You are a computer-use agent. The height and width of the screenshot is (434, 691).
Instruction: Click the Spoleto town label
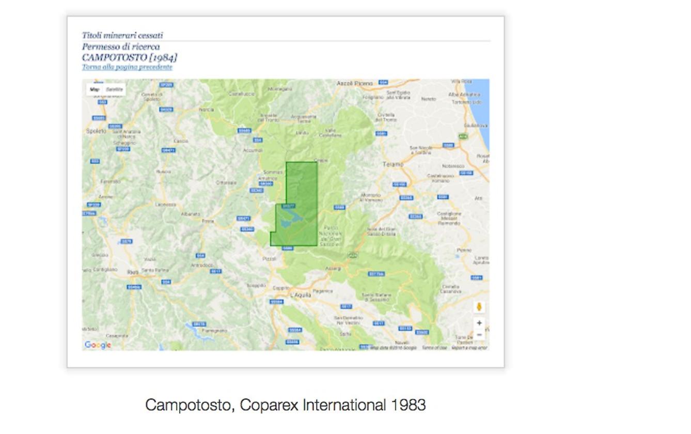click(x=96, y=131)
